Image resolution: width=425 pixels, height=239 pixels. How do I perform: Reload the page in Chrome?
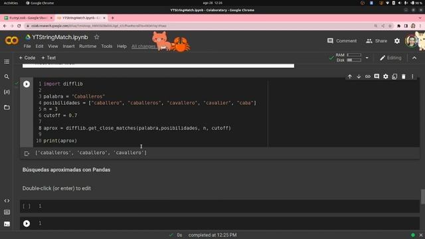(19, 26)
